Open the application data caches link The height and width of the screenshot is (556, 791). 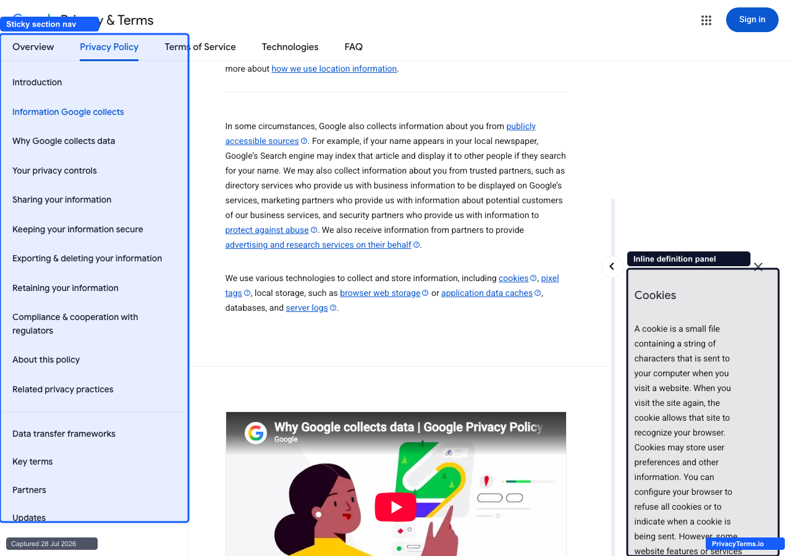point(487,293)
